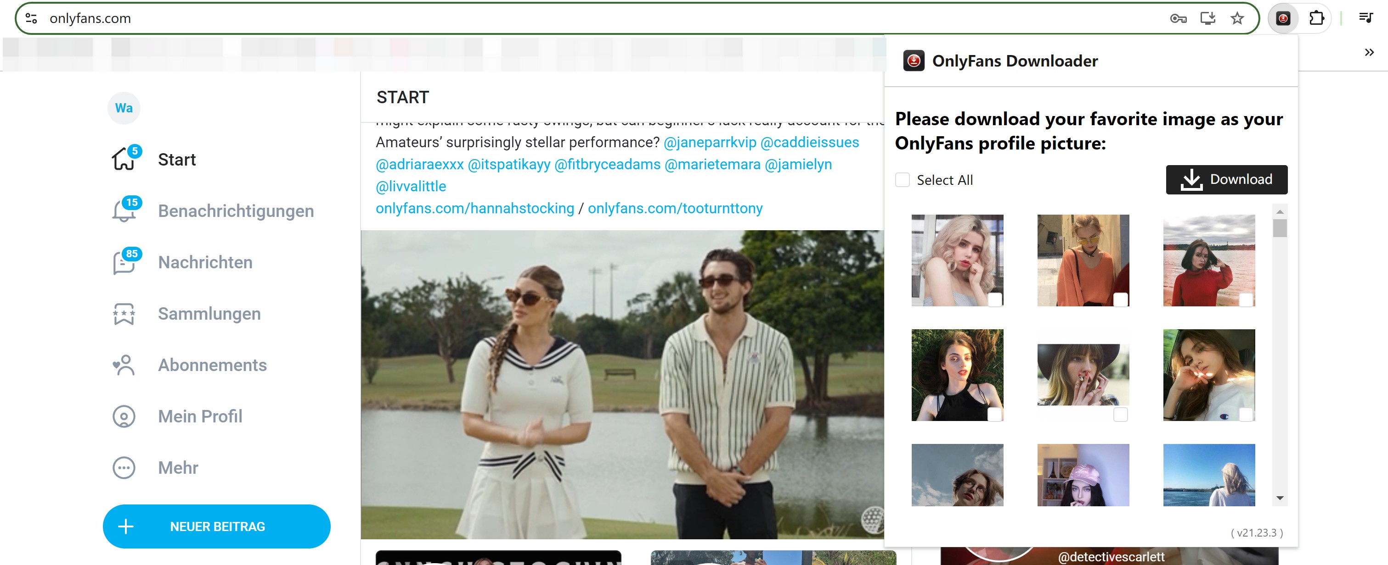Click the install app icon in address bar
The image size is (1388, 565).
tap(1208, 18)
